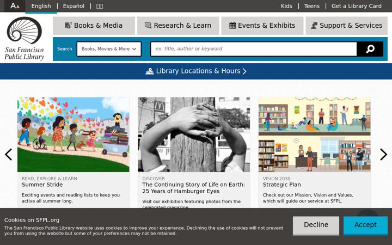Click the Search label beside the dropdown
Image resolution: width=392 pixels, height=245 pixels.
pyautogui.click(x=64, y=49)
